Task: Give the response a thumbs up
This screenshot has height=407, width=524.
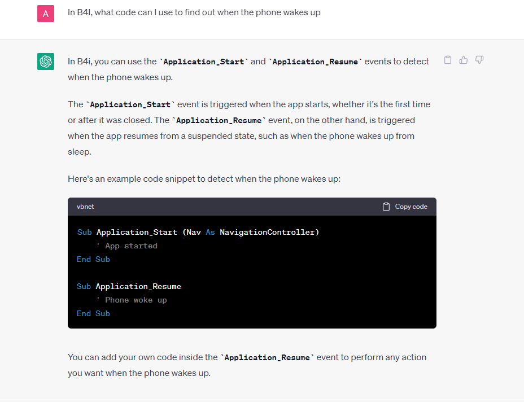Action: [x=463, y=60]
